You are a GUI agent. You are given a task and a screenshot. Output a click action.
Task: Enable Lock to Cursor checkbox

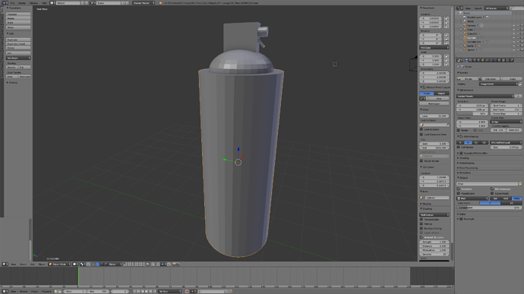click(421, 129)
